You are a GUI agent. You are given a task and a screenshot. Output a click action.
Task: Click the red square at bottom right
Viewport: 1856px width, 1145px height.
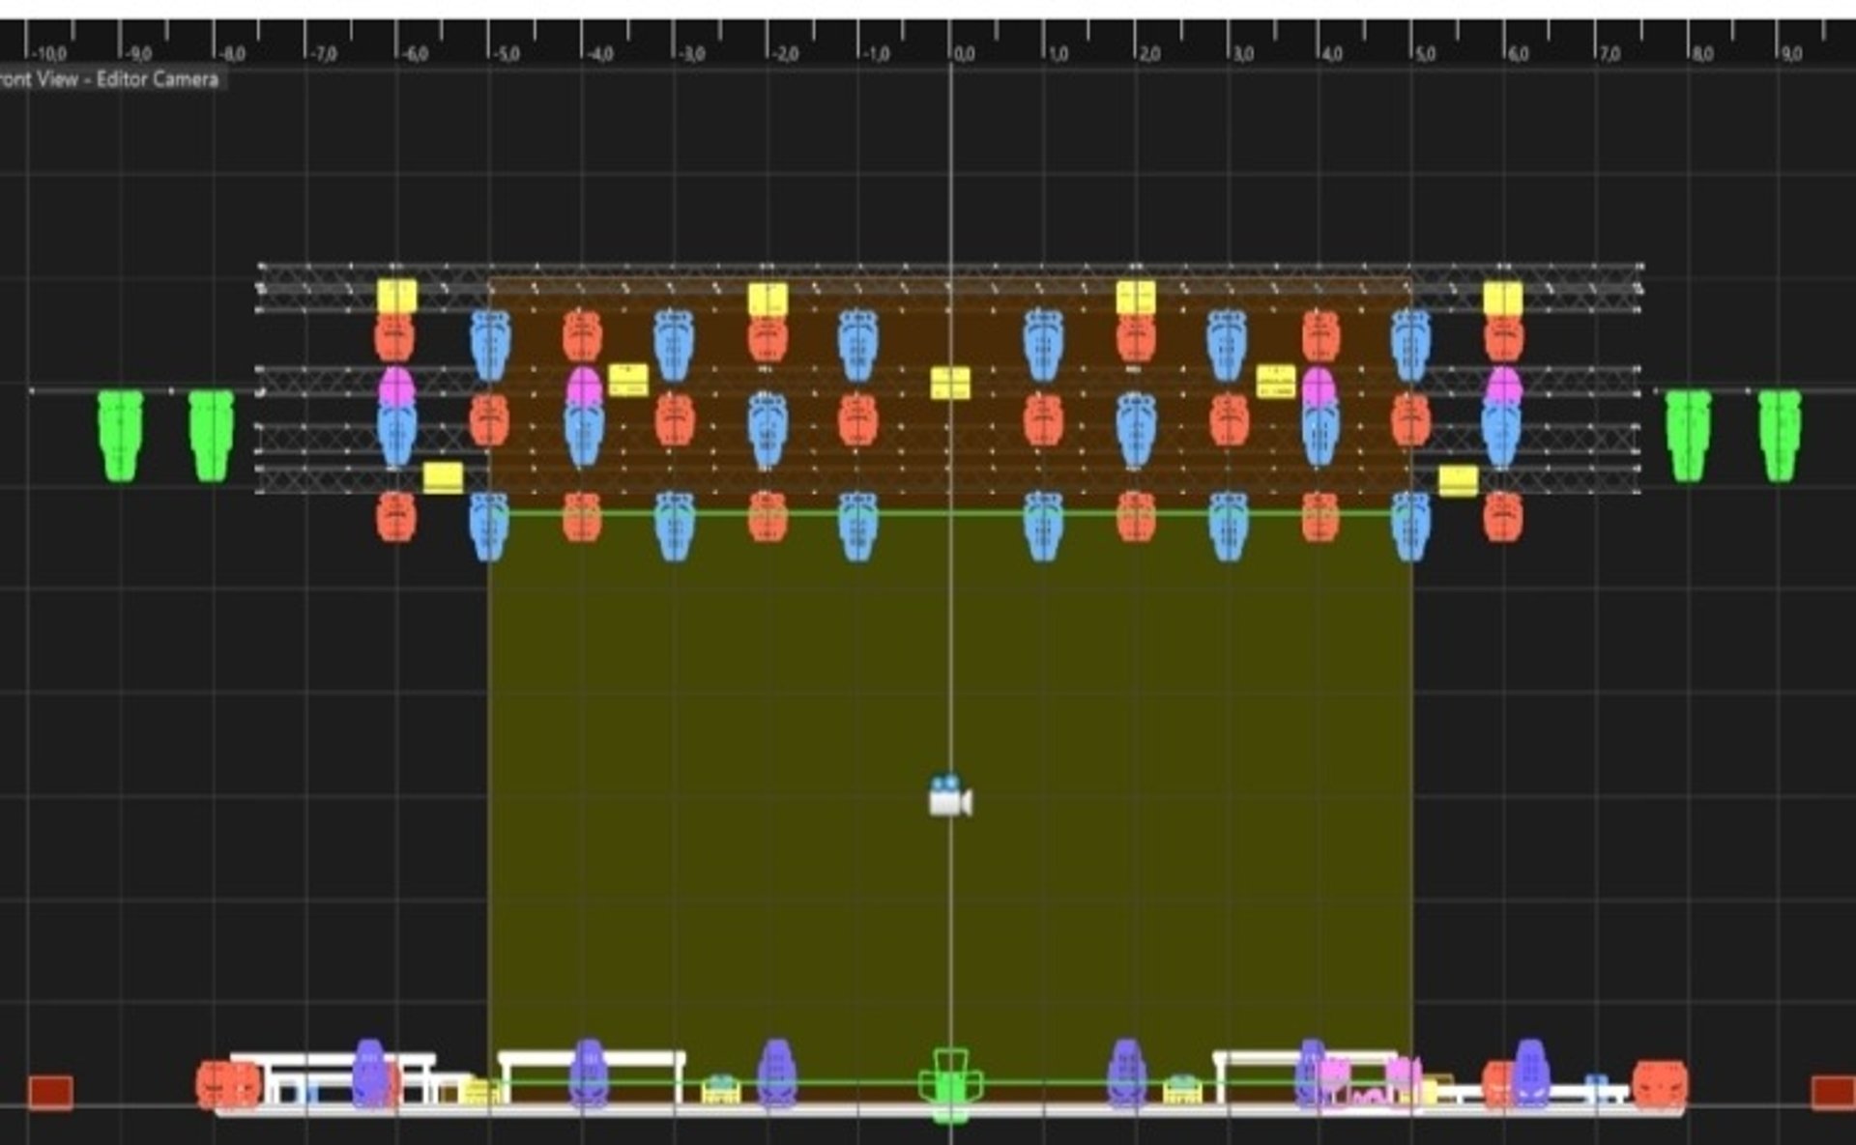click(x=1833, y=1093)
